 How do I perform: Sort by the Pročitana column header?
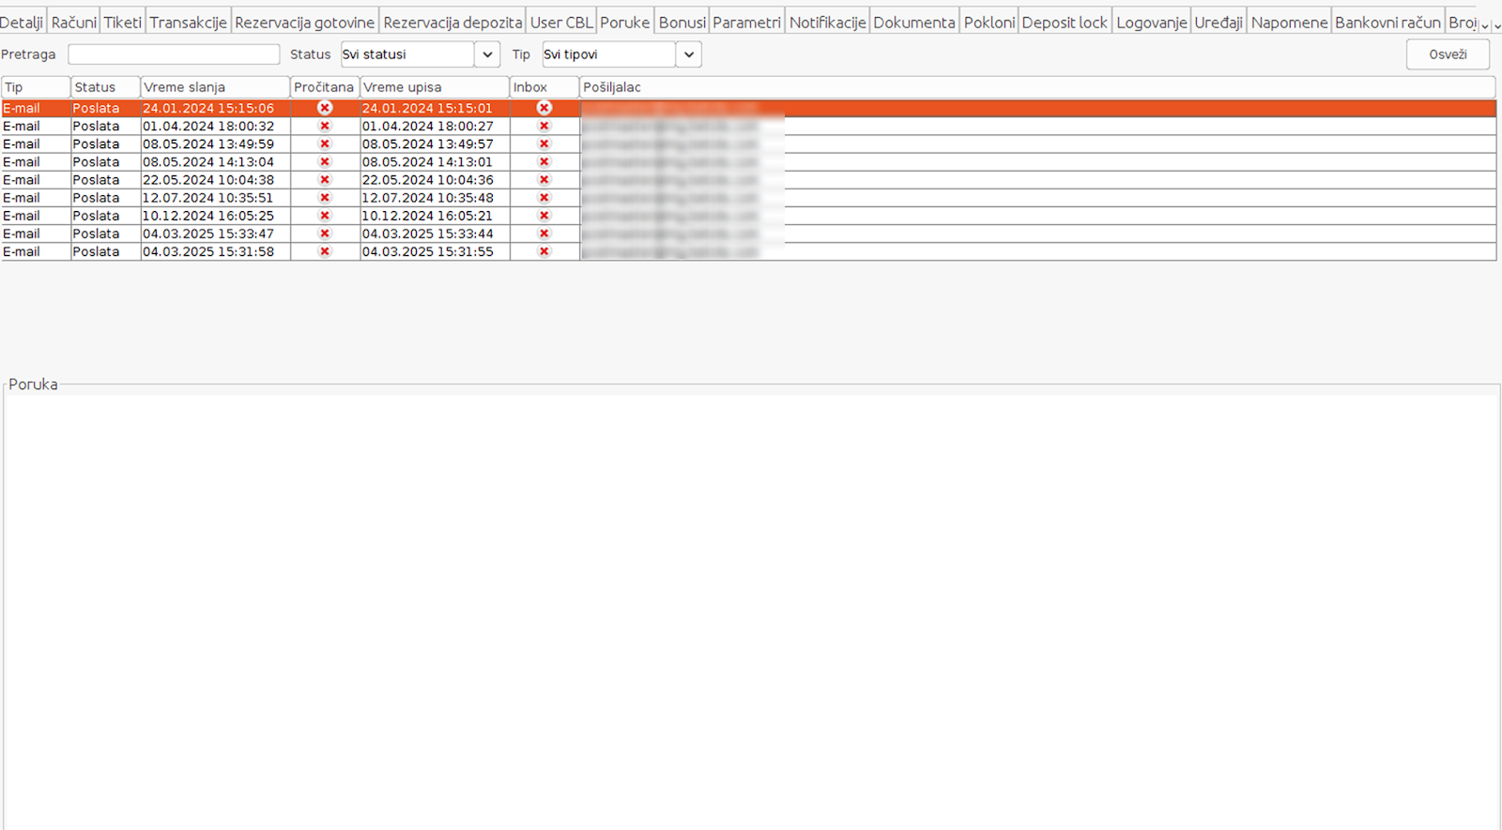[325, 87]
